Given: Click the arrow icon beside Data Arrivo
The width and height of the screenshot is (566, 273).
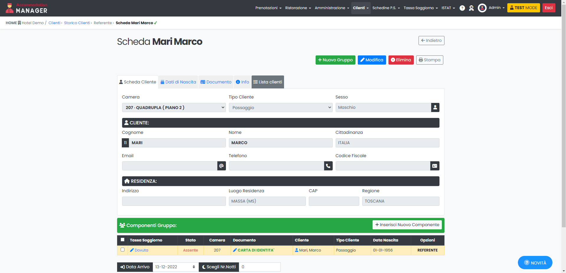Looking at the screenshot, I should (x=122, y=267).
